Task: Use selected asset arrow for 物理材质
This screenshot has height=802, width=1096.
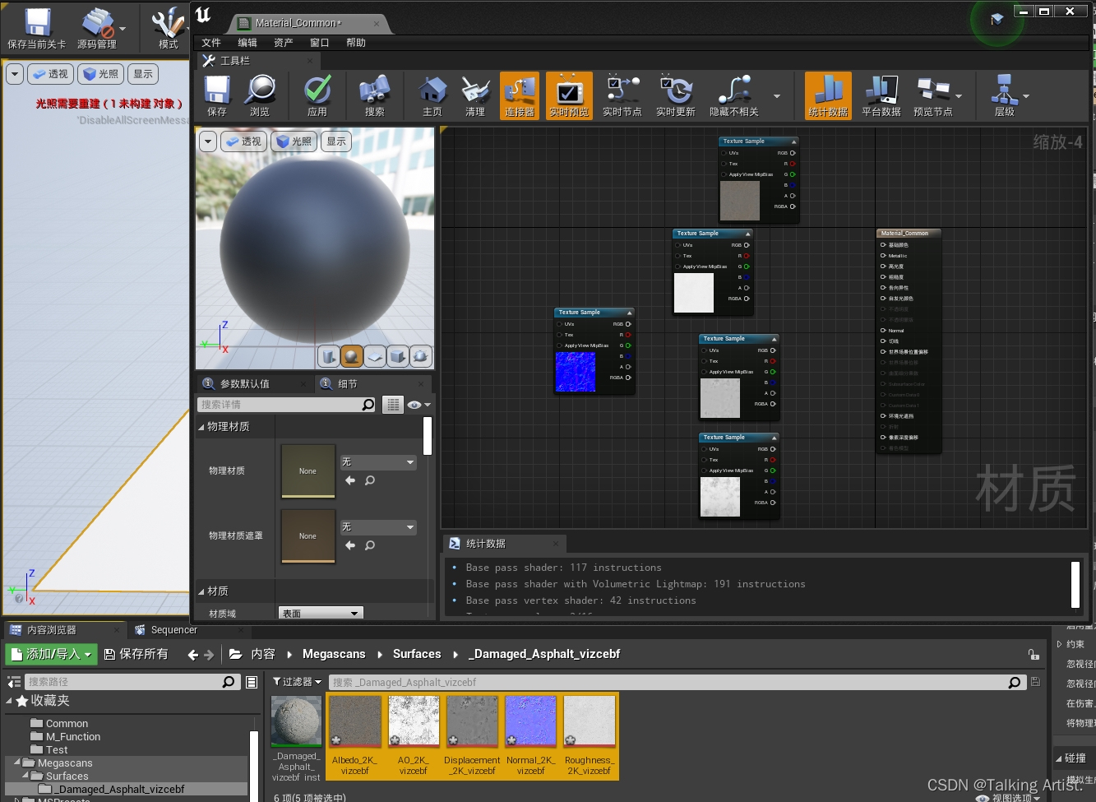Action: 350,480
